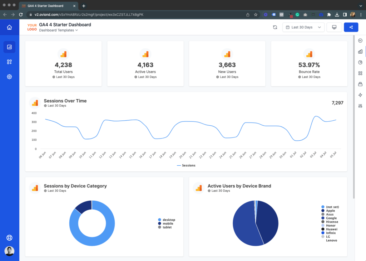Click the blue share button
Viewport: 366px width, 261px height.
(351, 27)
